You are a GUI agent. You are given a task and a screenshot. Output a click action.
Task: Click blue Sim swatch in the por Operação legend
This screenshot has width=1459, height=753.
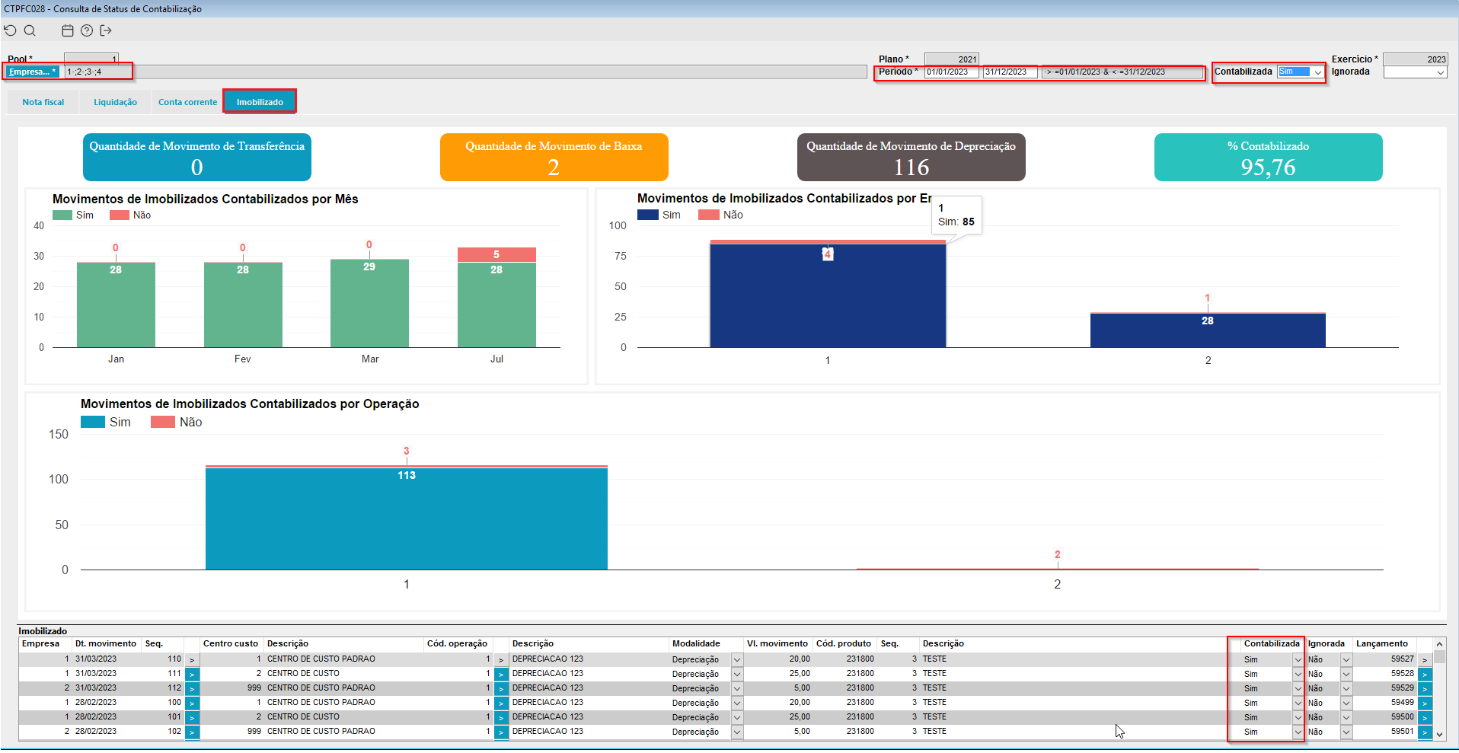click(x=93, y=423)
